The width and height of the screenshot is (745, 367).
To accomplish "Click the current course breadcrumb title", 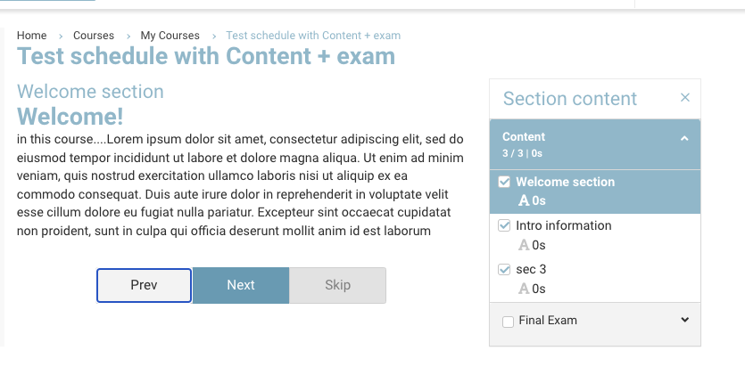I will click(313, 36).
